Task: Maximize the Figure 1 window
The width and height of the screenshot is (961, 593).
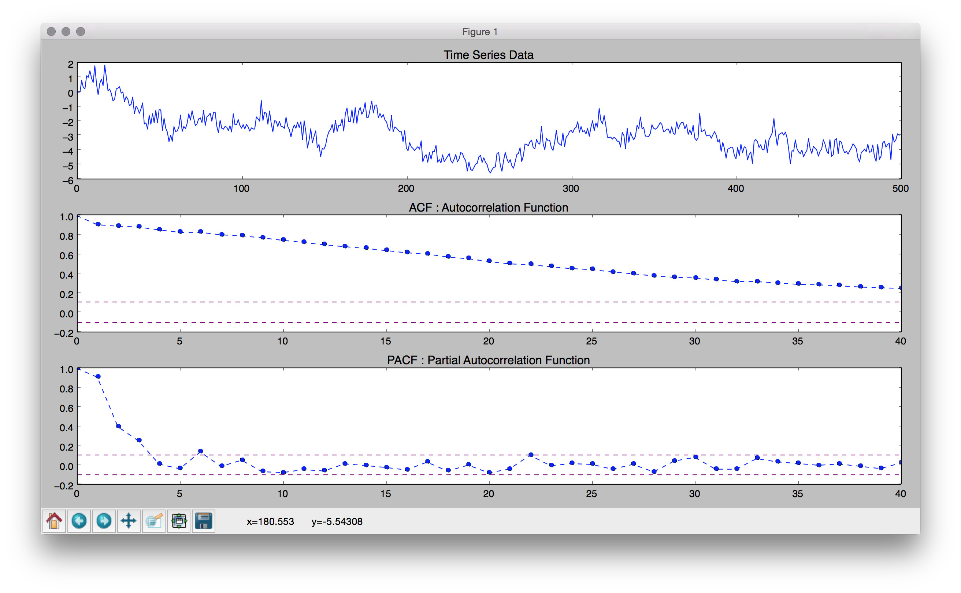Action: 81,31
